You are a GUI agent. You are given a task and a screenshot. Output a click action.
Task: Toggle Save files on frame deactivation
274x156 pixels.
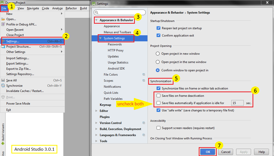click(x=159, y=96)
